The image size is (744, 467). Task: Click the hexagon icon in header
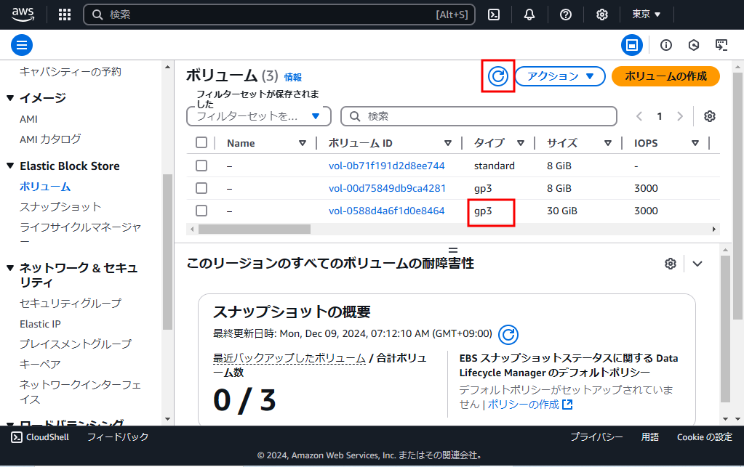[694, 45]
